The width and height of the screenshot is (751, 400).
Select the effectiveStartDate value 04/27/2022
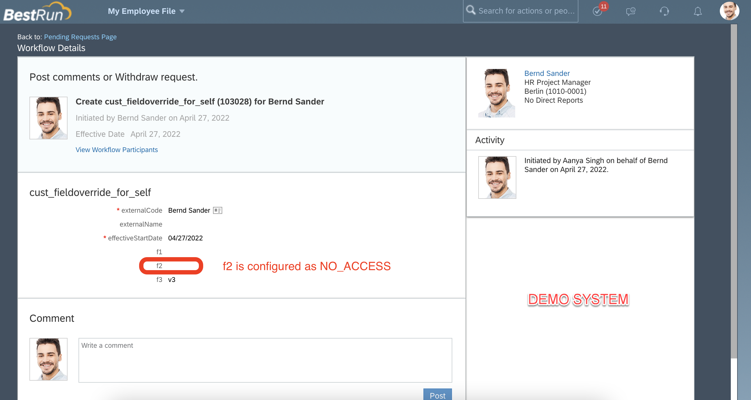185,238
